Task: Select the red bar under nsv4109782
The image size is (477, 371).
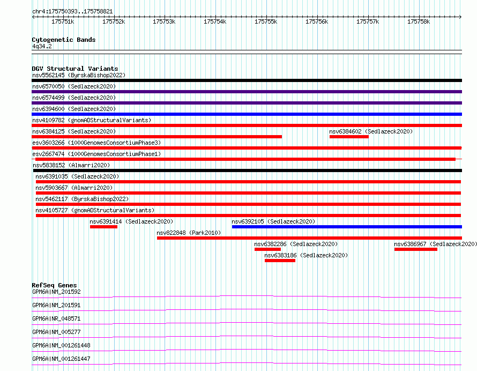Action: pos(247,125)
